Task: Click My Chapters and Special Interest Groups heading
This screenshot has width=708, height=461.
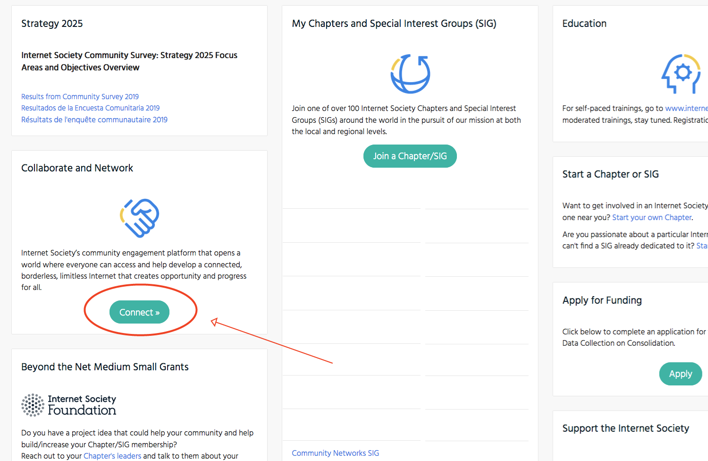Action: (x=394, y=24)
